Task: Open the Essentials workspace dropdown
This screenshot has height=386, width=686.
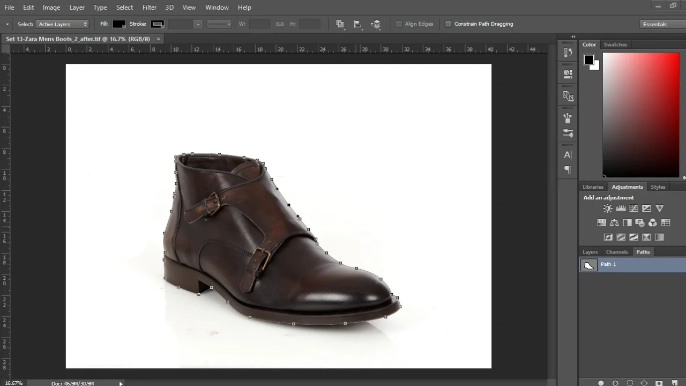Action: (x=662, y=24)
